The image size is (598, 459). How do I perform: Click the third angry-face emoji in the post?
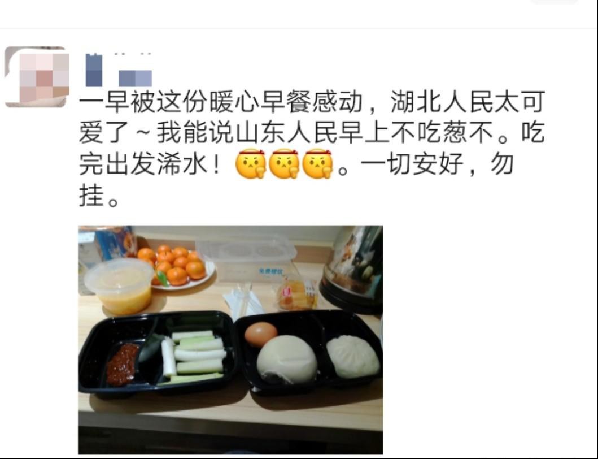point(317,164)
